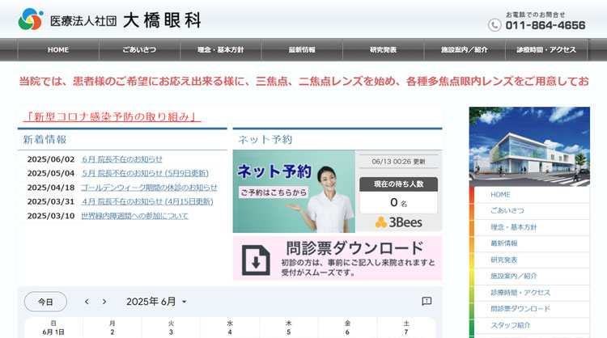Click the ご予約はこちらから label on banner
Screen dimensions: 607x338
(x=274, y=192)
